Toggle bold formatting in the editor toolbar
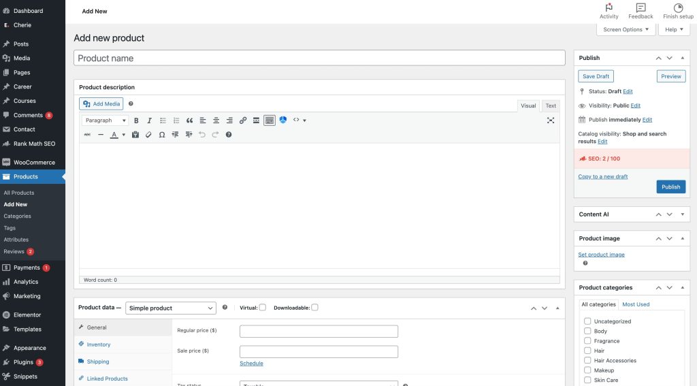 [x=137, y=120]
